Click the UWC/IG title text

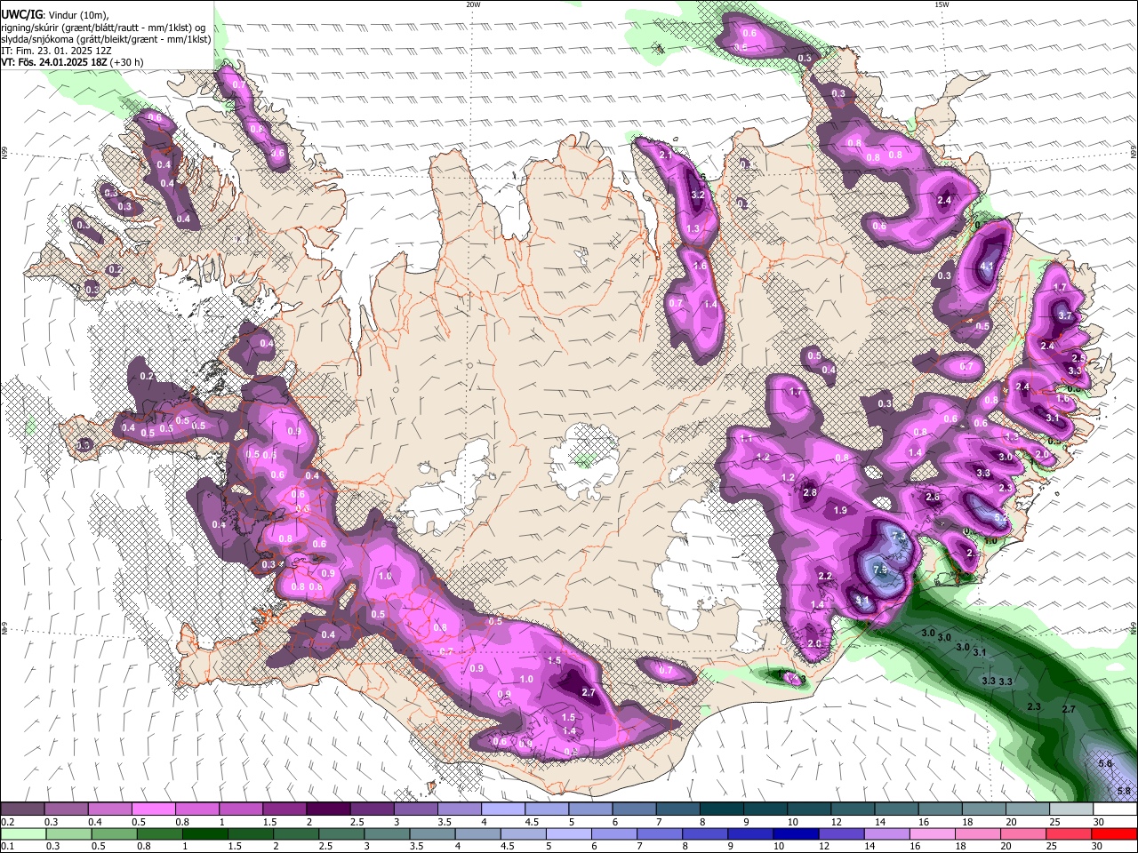pos(22,13)
